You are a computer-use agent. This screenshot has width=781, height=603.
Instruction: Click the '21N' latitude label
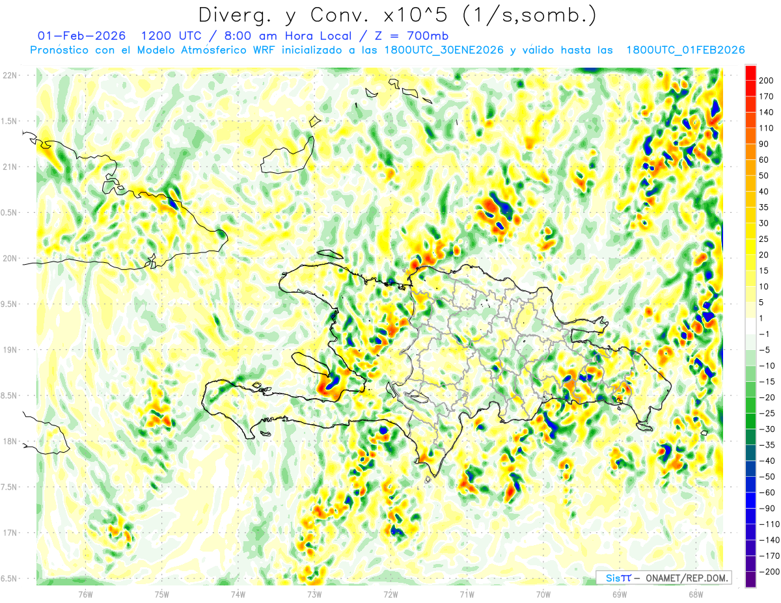[10, 167]
